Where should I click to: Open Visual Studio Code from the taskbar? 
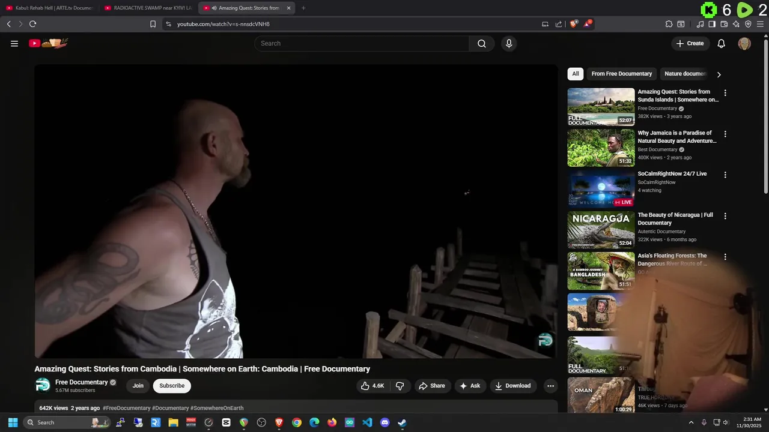367,422
